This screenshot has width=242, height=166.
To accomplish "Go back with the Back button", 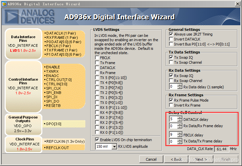I will tap(176, 159).
